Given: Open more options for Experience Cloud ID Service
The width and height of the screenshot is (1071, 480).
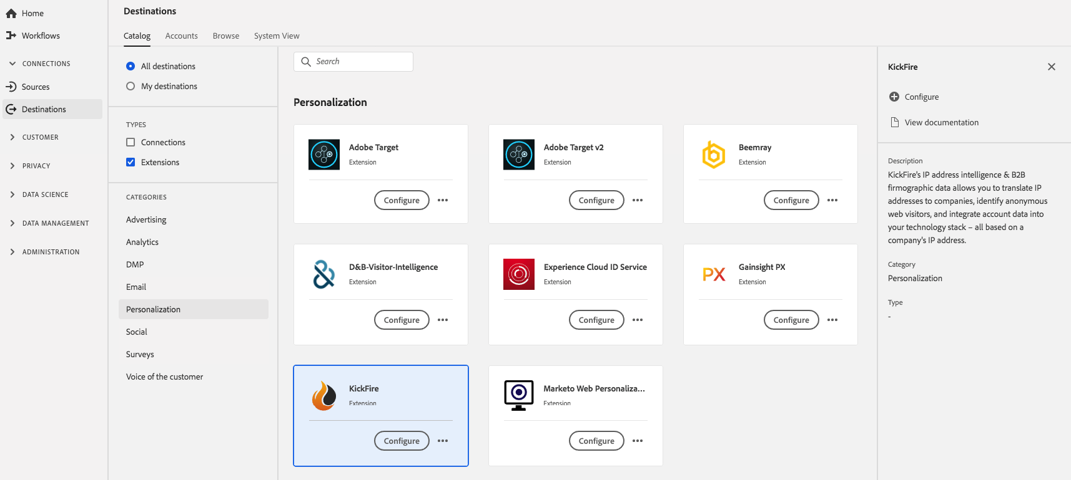Looking at the screenshot, I should (x=638, y=320).
